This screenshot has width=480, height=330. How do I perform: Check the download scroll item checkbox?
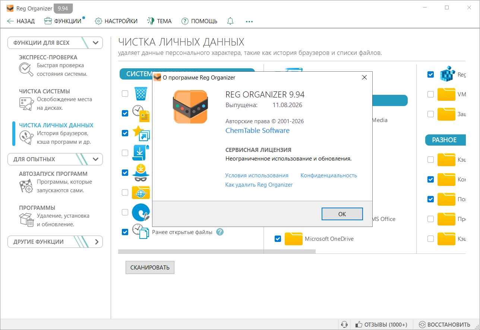(x=125, y=153)
